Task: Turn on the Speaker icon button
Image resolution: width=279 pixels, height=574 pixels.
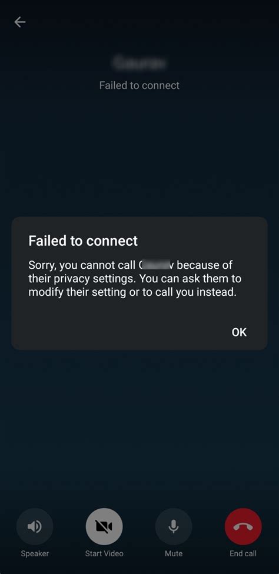Action: tap(35, 526)
